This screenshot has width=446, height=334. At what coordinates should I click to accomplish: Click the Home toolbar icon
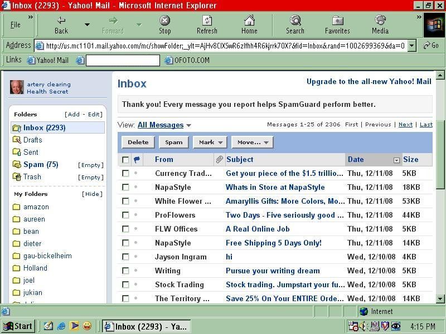point(249,23)
